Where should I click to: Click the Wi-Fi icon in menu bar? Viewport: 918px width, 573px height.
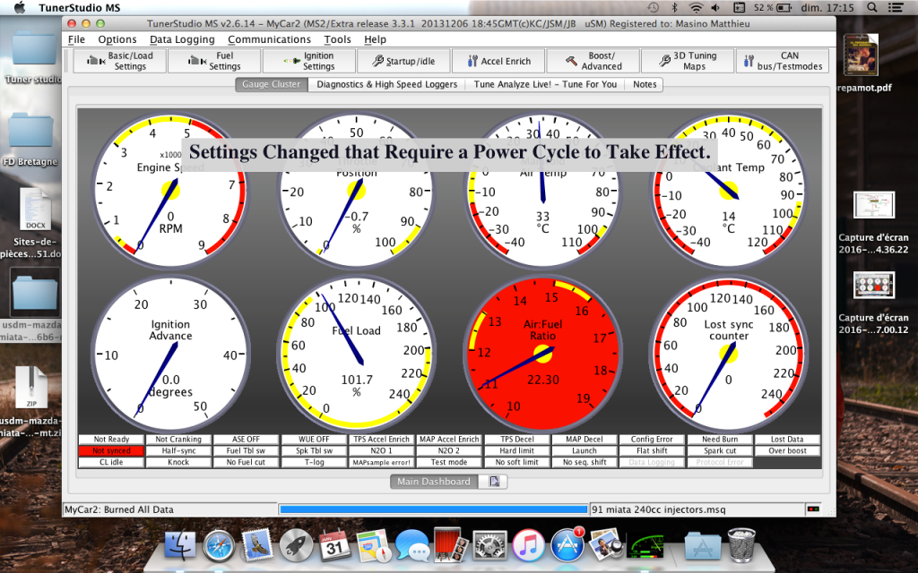click(x=696, y=7)
